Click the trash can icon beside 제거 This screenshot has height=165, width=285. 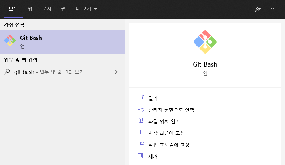pyautogui.click(x=141, y=156)
